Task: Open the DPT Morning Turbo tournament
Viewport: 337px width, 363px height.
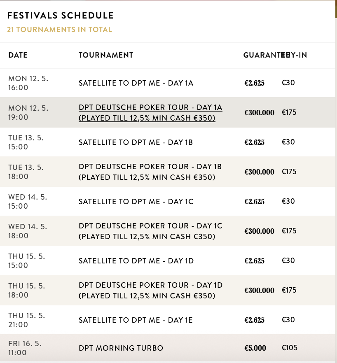Action: [x=121, y=348]
